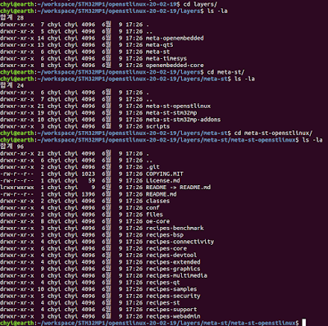Click the '합계 96' total line
Screen dimensions: 328x326
point(12,147)
